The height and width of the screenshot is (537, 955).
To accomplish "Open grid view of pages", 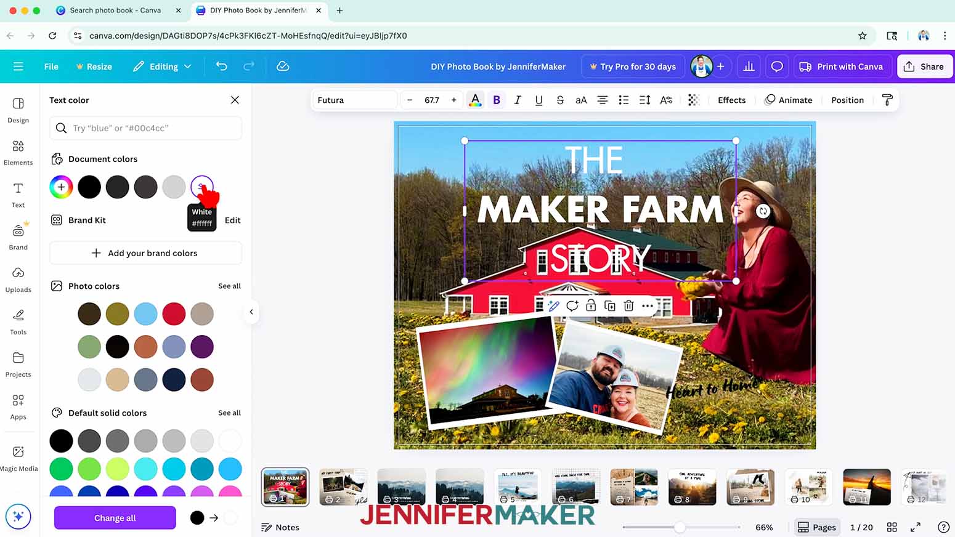I will pyautogui.click(x=892, y=527).
